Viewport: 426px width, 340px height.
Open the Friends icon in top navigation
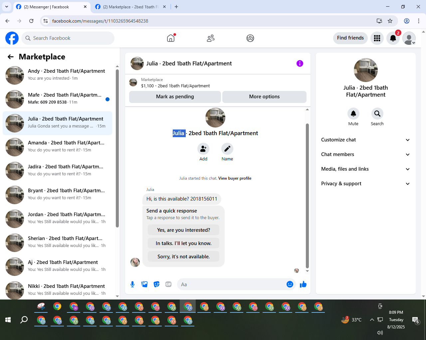click(211, 38)
